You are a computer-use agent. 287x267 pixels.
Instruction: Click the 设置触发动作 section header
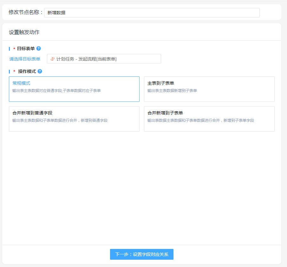click(24, 32)
